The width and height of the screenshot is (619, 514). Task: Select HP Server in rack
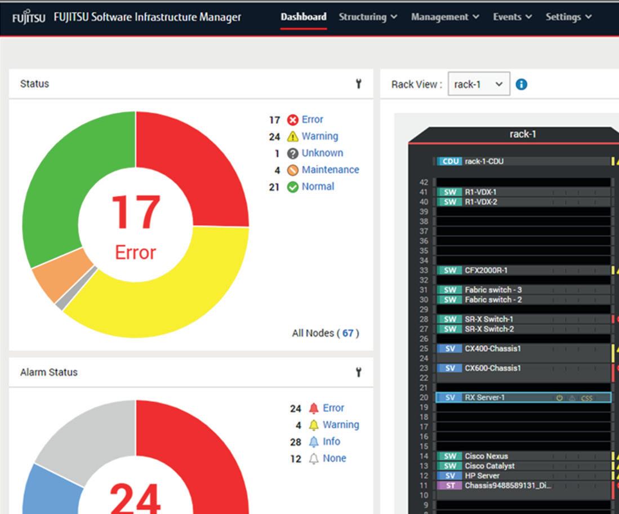click(x=523, y=476)
